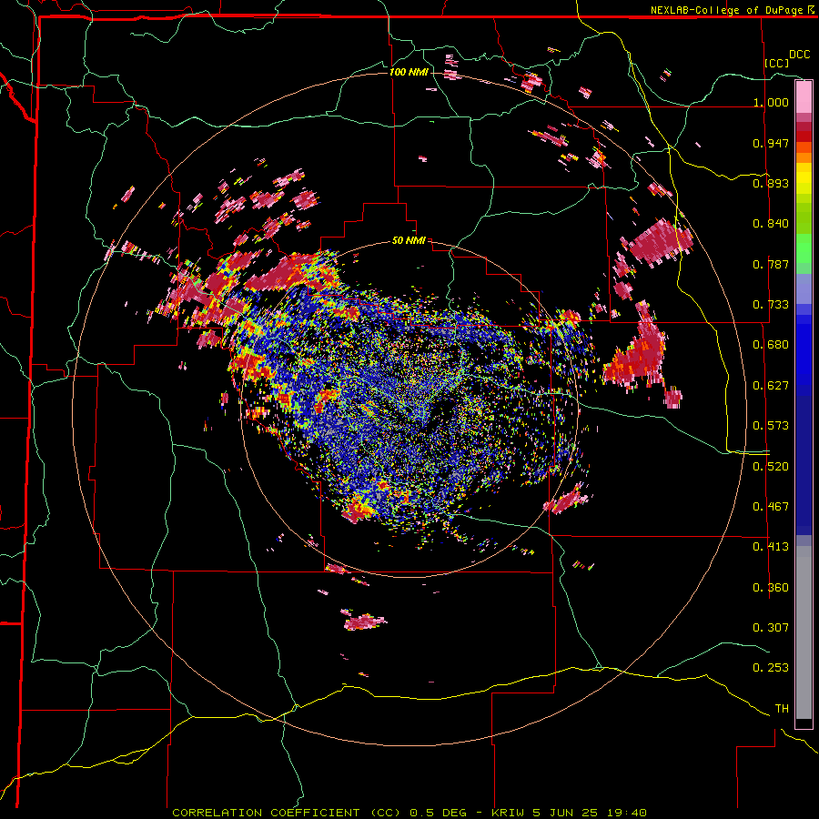
Task: Click the 0.733 scale value
Action: tap(771, 305)
